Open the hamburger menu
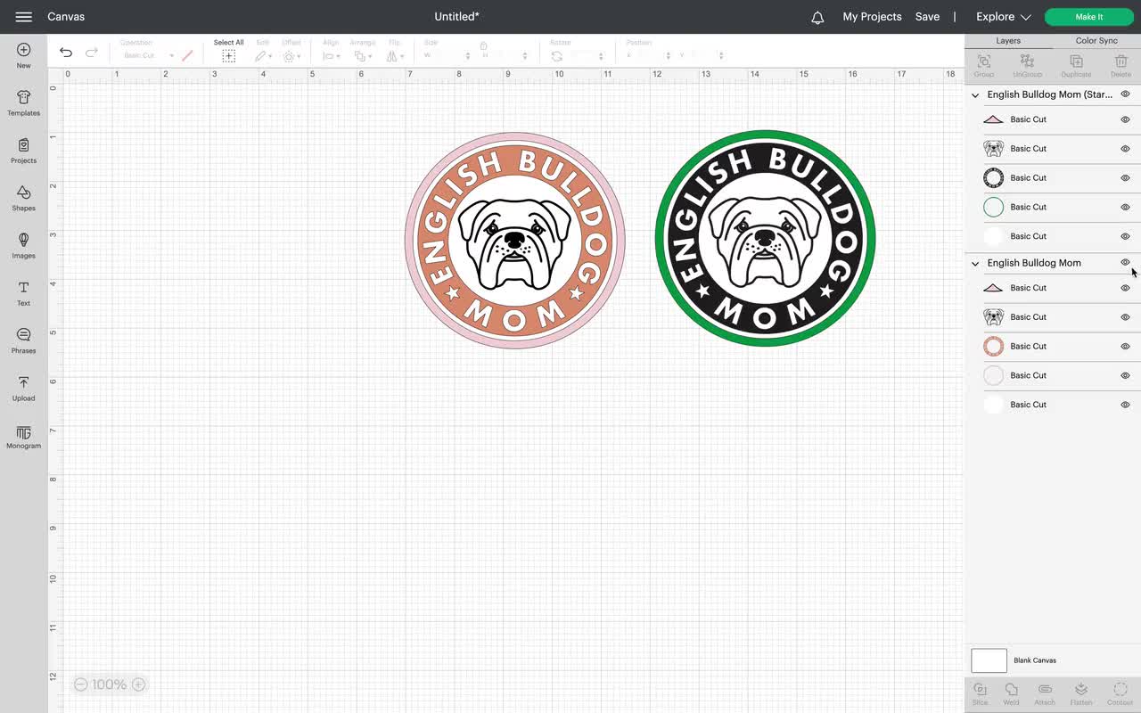Image resolution: width=1141 pixels, height=713 pixels. pos(23,16)
